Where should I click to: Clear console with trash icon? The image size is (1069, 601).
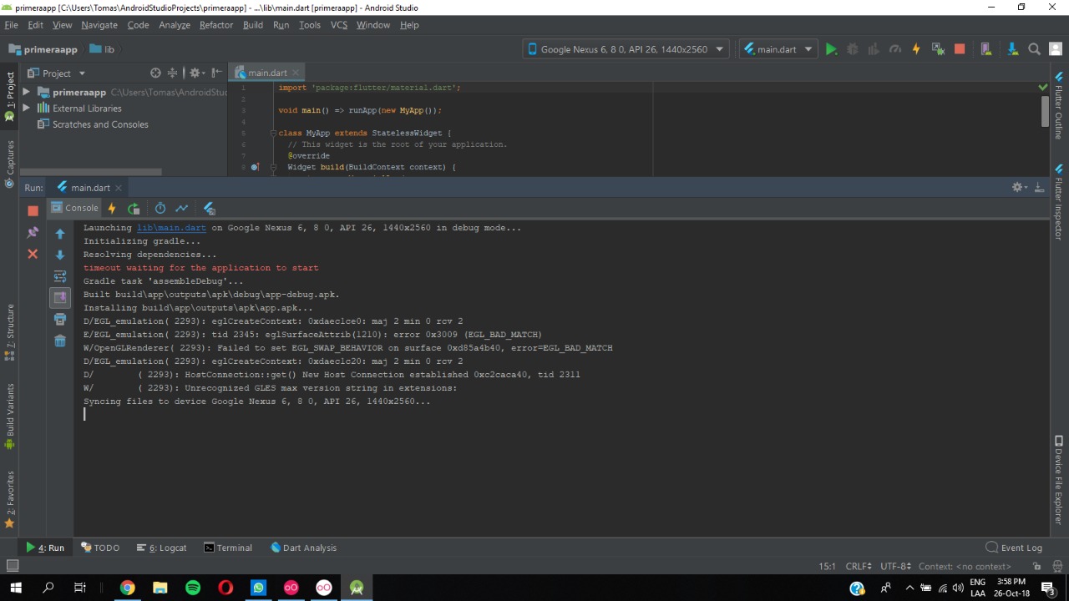coord(59,341)
